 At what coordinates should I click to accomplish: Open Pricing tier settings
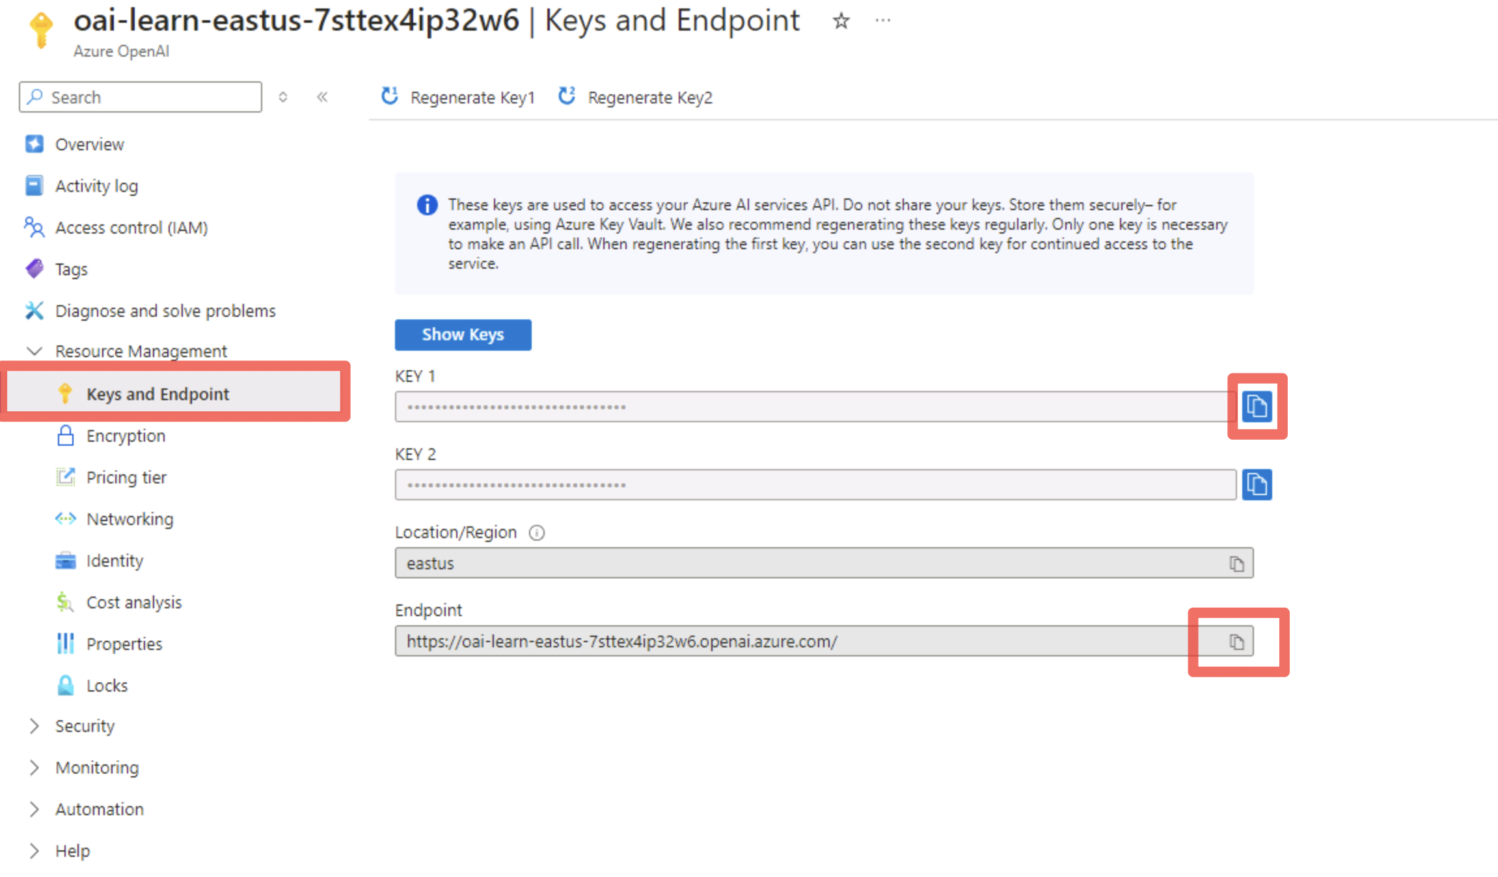126,477
